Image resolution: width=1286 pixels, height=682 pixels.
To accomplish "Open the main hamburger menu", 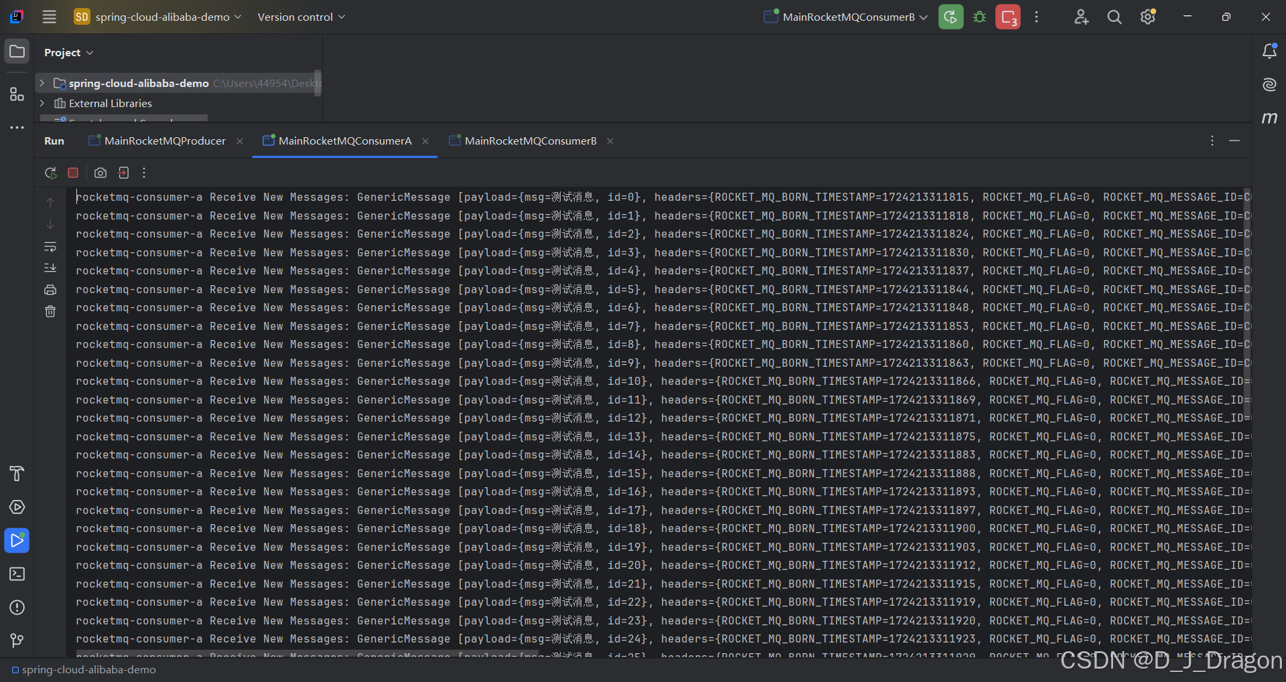I will coord(49,17).
